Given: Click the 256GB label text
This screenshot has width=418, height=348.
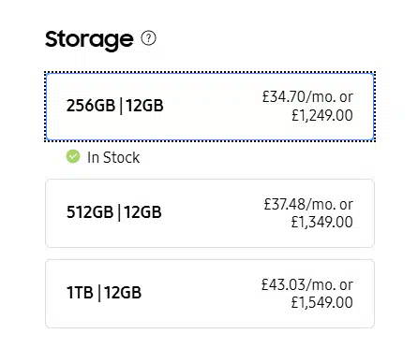Looking at the screenshot, I should [91, 106].
